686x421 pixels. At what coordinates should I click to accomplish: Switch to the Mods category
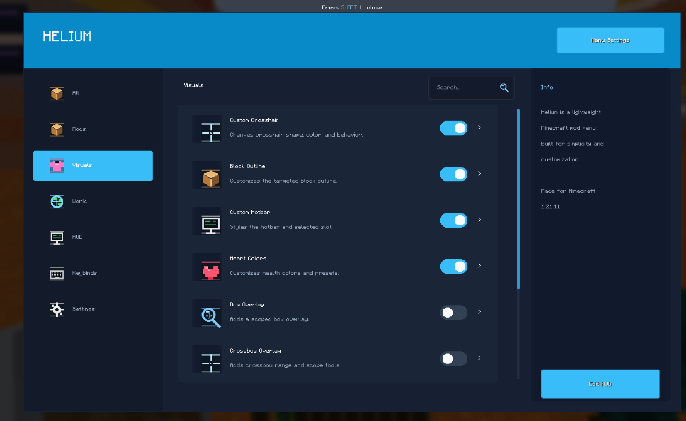[x=93, y=130]
